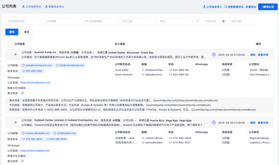This screenshot has width=279, height=165.
Task: Check the Hubbell Caribe row checkbox
Action: [x=9, y=122]
